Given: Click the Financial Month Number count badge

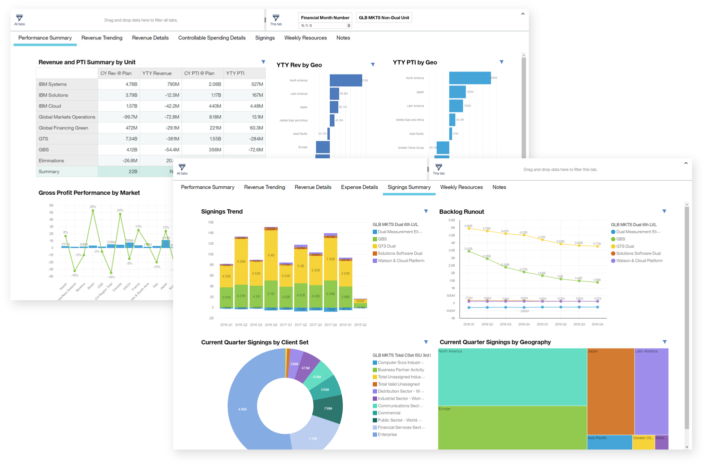Looking at the screenshot, I should click(x=349, y=25).
